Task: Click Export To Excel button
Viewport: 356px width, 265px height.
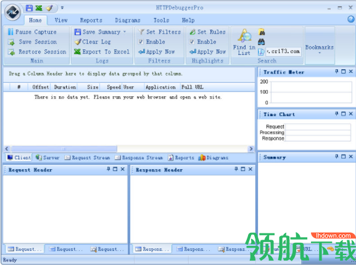Action: (x=102, y=52)
